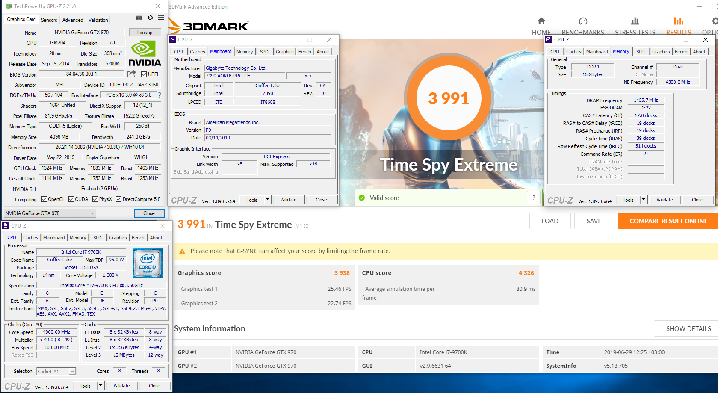Screen dimensions: 718x393
Task: Click the GPU-Z title bar app icon
Action: (x=9, y=6)
